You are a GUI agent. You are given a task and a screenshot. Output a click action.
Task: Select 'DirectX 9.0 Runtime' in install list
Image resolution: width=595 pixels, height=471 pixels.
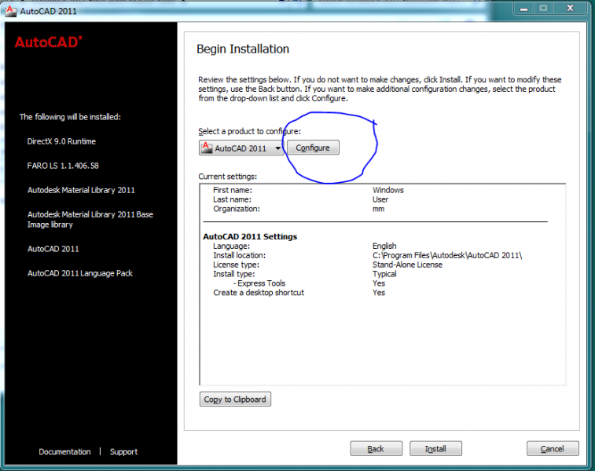(61, 141)
